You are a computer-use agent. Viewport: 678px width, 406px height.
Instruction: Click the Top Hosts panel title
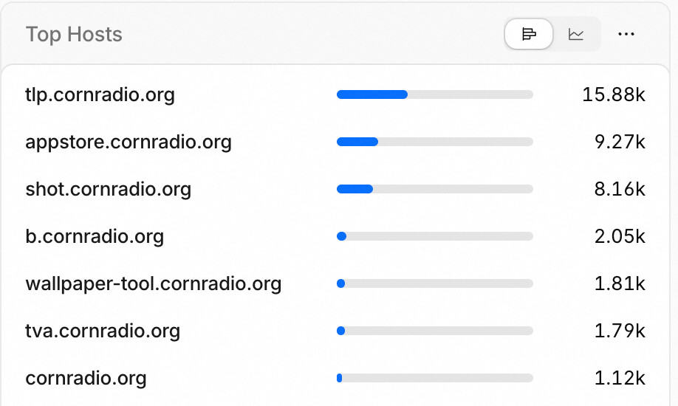coord(74,35)
